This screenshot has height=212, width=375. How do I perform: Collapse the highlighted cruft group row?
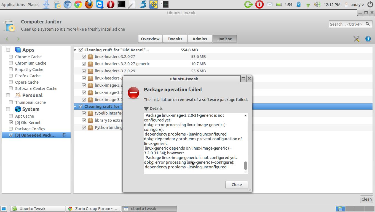(x=75, y=107)
